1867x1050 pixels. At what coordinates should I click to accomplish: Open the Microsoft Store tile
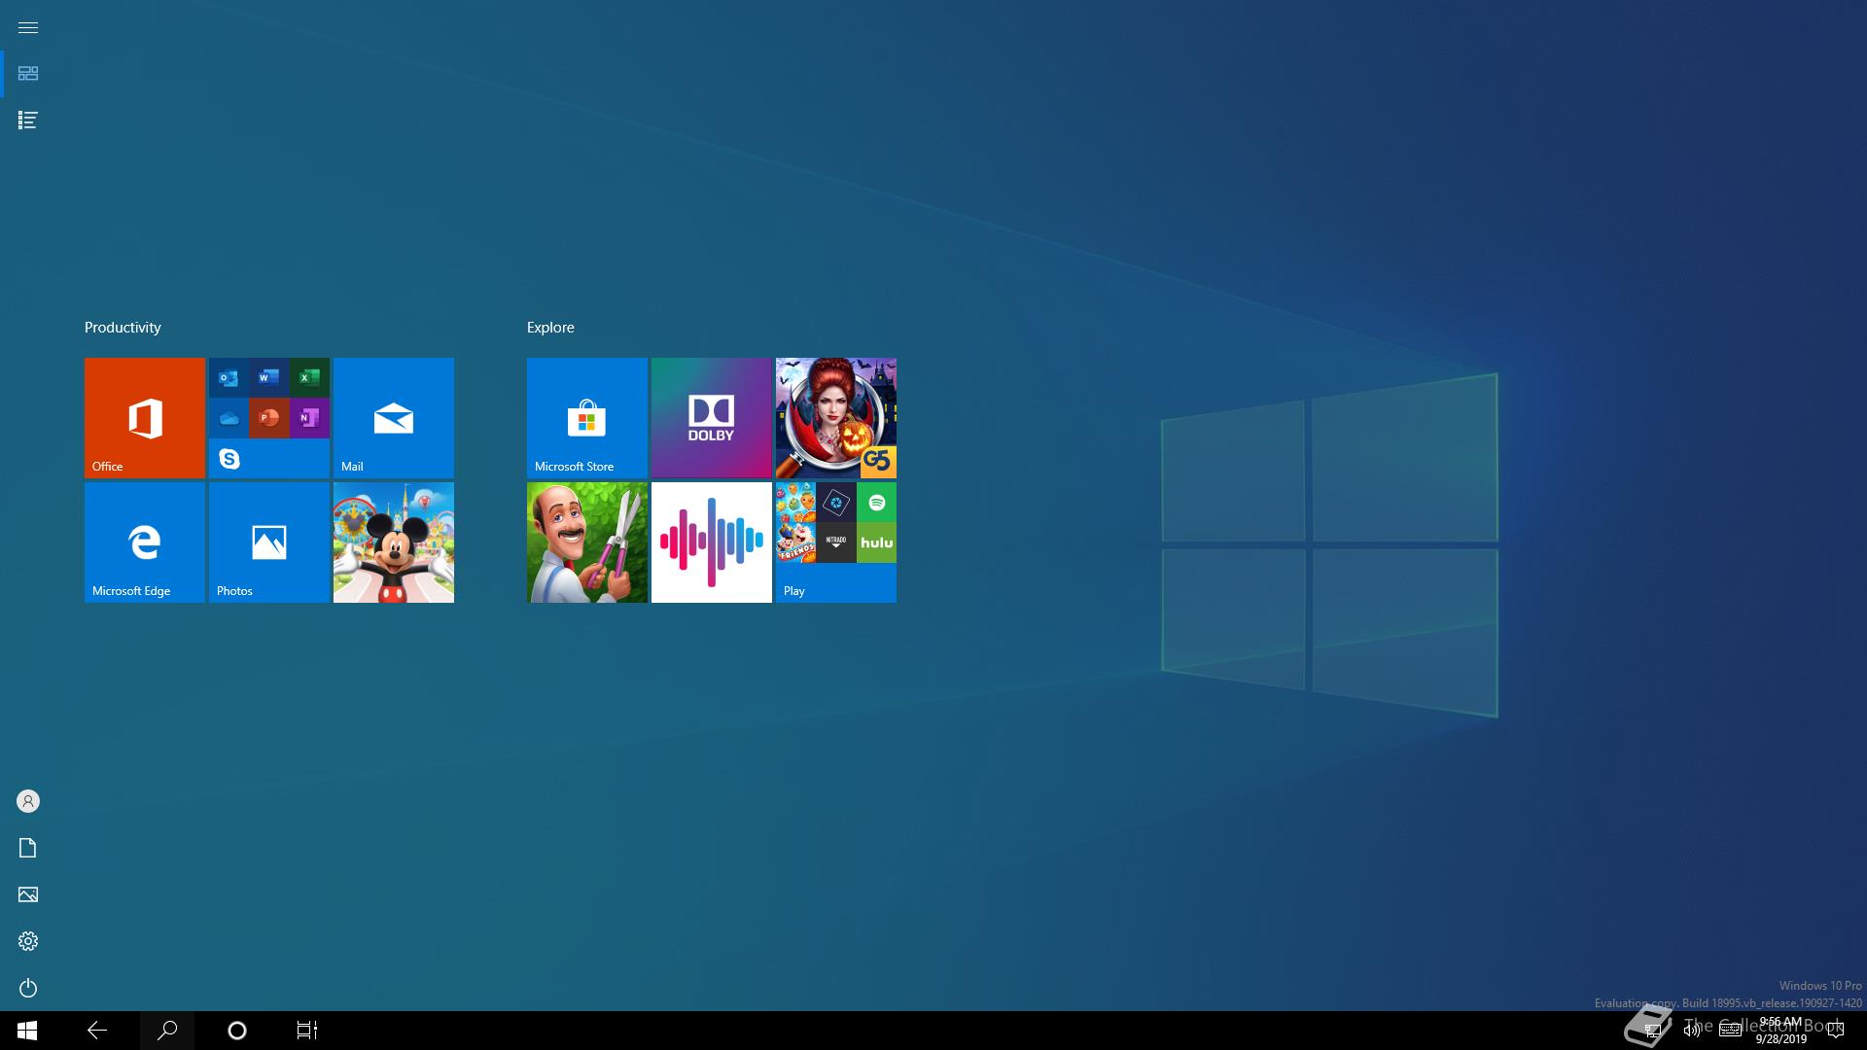tap(587, 418)
